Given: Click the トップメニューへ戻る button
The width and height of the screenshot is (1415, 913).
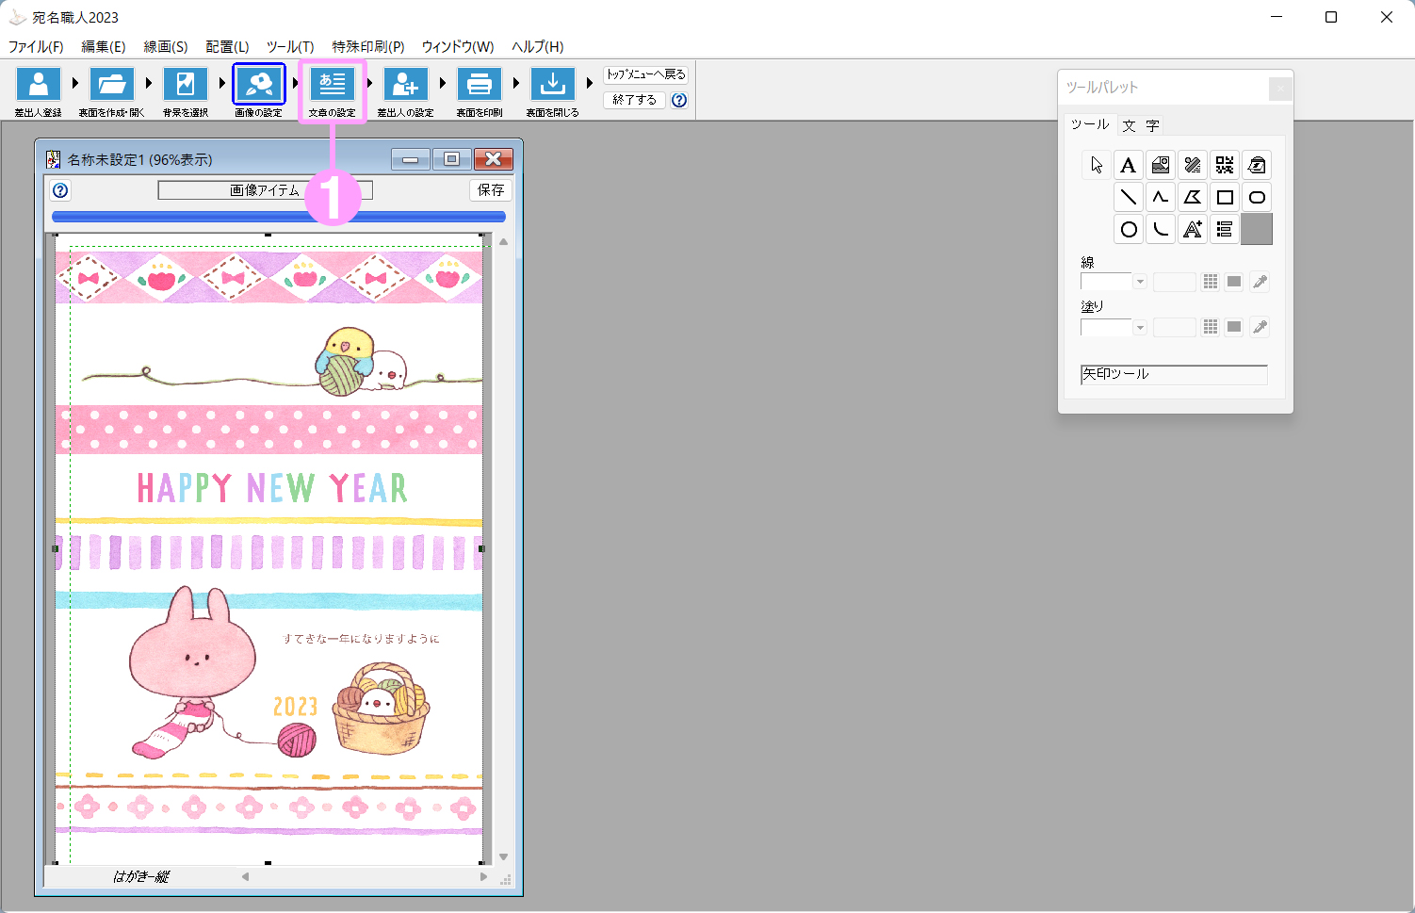Looking at the screenshot, I should pyautogui.click(x=645, y=74).
